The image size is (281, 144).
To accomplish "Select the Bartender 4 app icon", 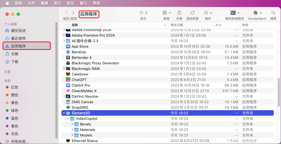I will [68, 58].
